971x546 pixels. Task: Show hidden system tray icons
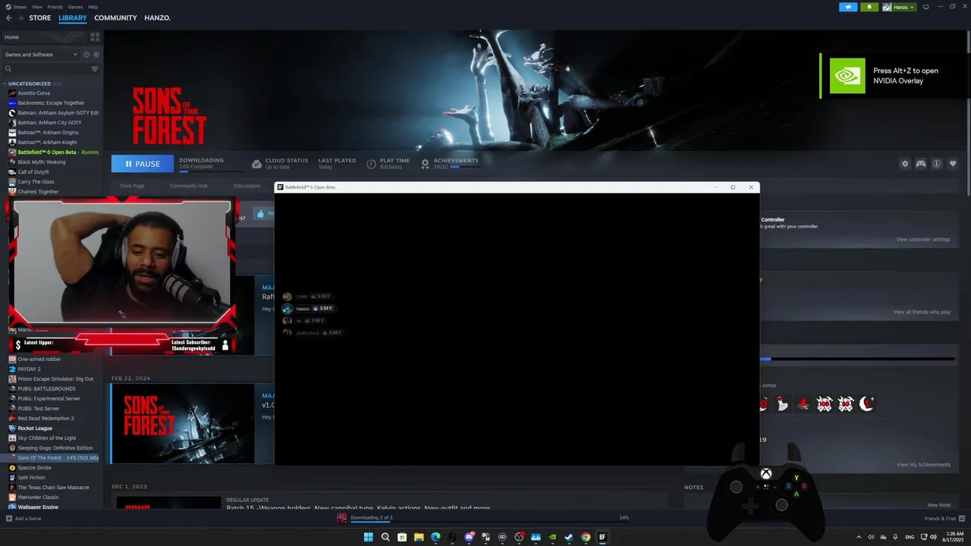[859, 537]
